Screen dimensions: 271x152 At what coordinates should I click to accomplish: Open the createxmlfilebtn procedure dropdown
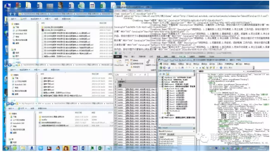click(258, 71)
